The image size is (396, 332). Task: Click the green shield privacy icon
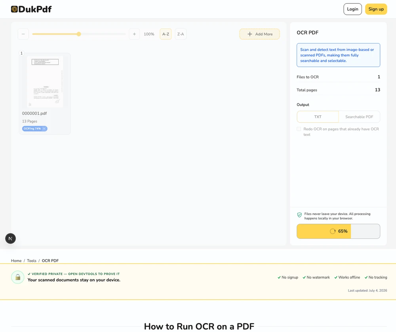pos(299,215)
